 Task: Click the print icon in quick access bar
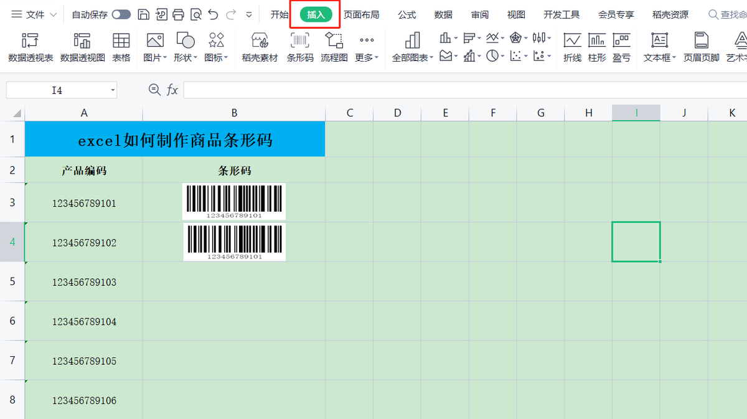[178, 14]
